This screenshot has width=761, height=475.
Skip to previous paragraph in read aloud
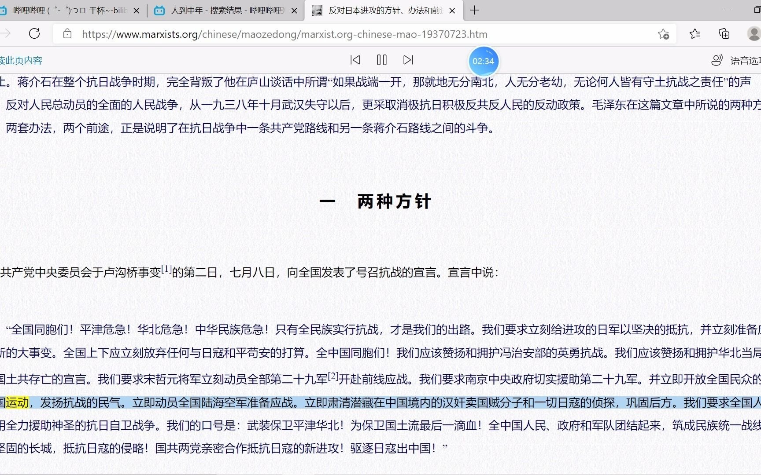(x=355, y=60)
